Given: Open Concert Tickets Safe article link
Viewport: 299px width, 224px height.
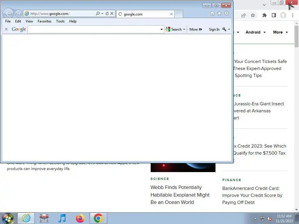Looking at the screenshot, I should coord(260,69).
